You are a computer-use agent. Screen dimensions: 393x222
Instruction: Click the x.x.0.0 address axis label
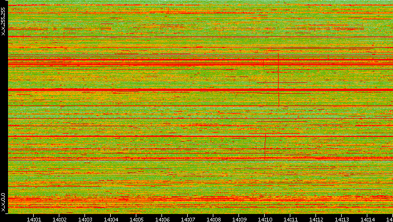tap(3, 202)
